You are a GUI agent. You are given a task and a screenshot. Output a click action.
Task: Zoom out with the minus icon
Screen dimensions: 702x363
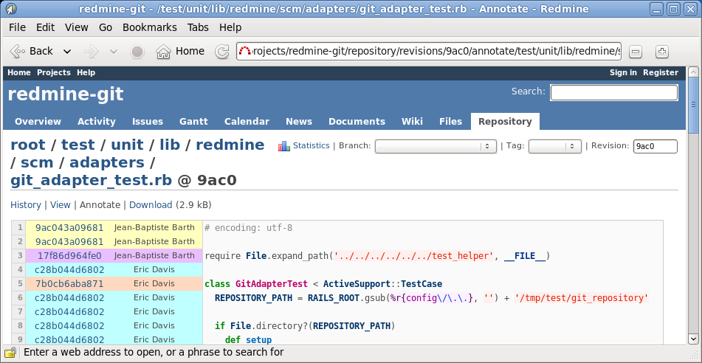[x=636, y=52]
